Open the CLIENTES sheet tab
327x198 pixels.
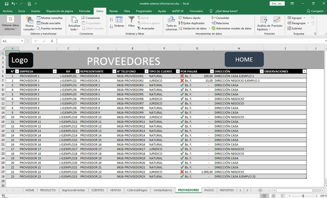(x=98, y=190)
